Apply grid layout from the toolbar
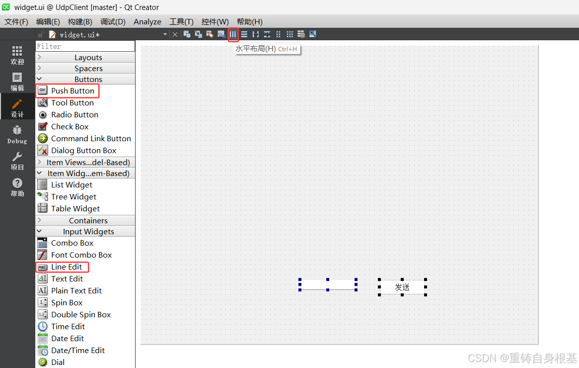This screenshot has height=368, width=579. click(290, 34)
